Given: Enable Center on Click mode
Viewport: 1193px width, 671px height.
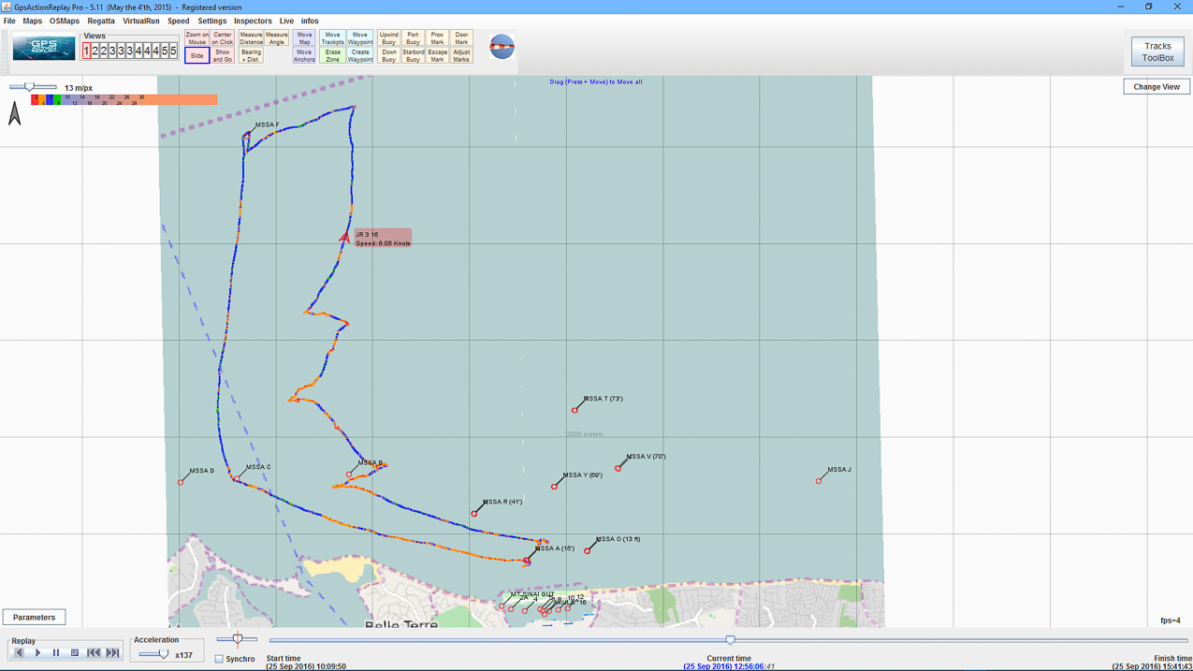Looking at the screenshot, I should point(222,38).
